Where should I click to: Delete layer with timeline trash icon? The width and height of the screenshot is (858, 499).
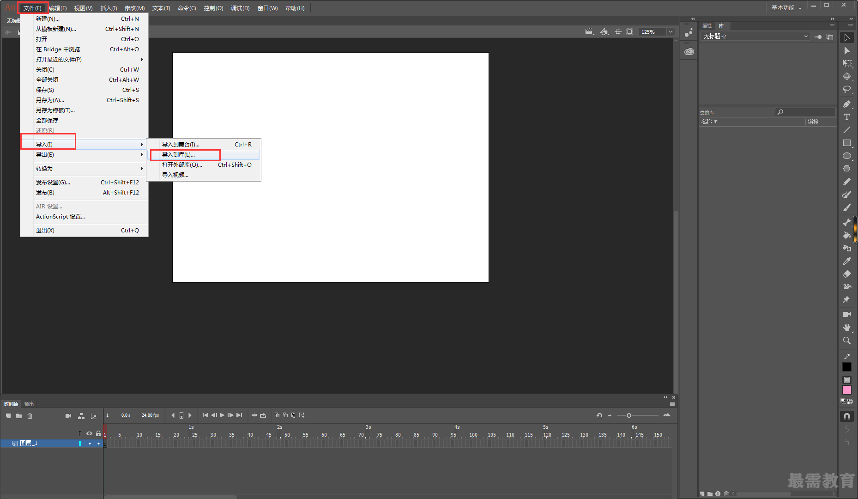[30, 416]
